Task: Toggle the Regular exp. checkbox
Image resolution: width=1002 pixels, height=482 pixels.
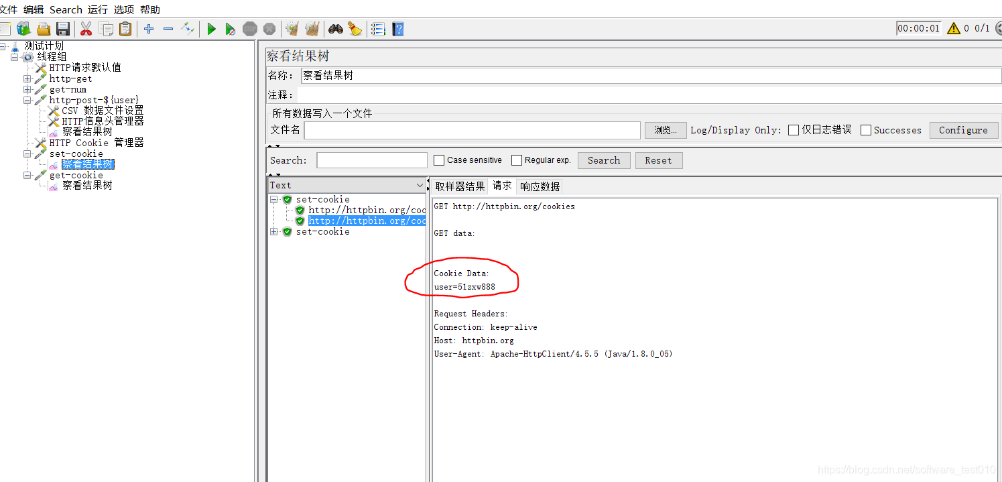Action: coord(517,160)
